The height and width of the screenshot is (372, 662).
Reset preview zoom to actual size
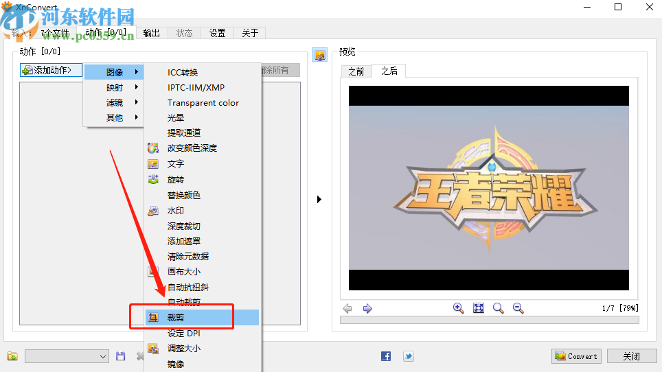pyautogui.click(x=498, y=308)
